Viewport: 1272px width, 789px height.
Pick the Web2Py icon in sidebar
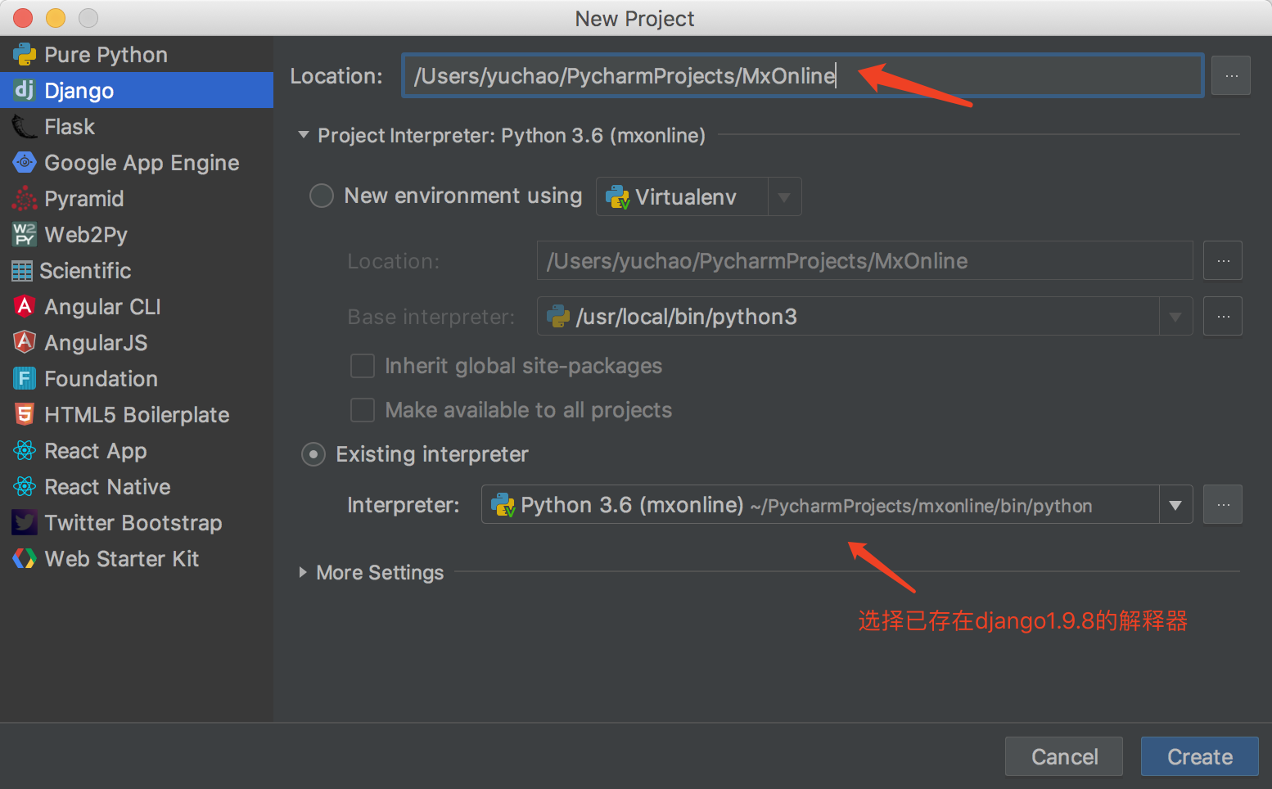[x=25, y=235]
